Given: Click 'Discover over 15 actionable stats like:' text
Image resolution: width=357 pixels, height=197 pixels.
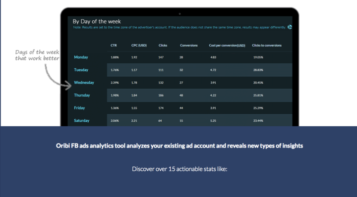Looking at the screenshot, I should click(x=179, y=169).
